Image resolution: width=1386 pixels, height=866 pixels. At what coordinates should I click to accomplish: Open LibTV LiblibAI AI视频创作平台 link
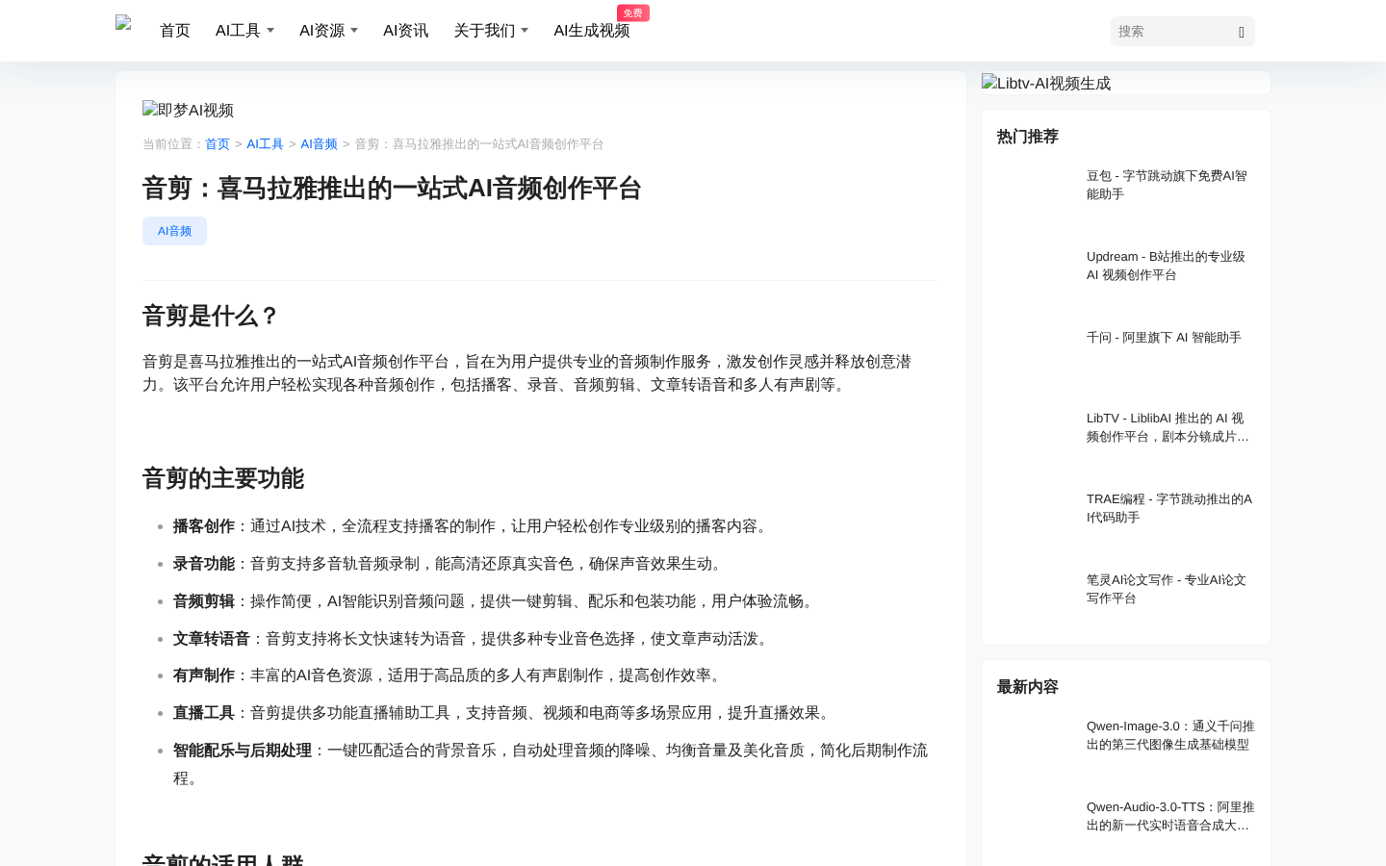(x=1169, y=427)
